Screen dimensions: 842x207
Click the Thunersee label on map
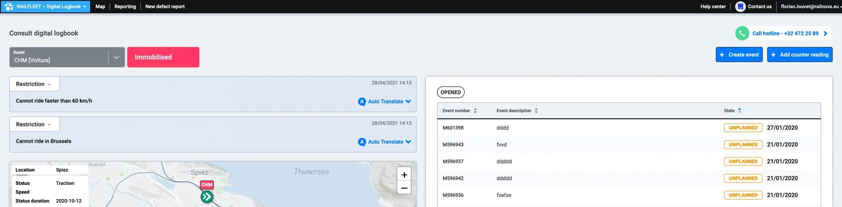click(x=311, y=172)
